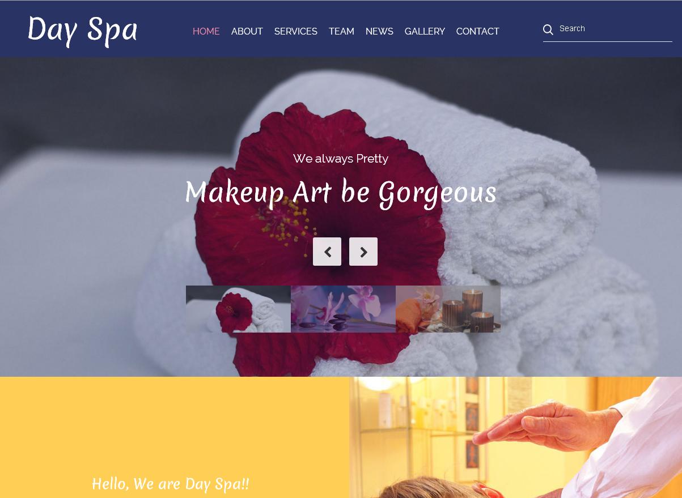Click the search magnifier icon

pyautogui.click(x=548, y=29)
